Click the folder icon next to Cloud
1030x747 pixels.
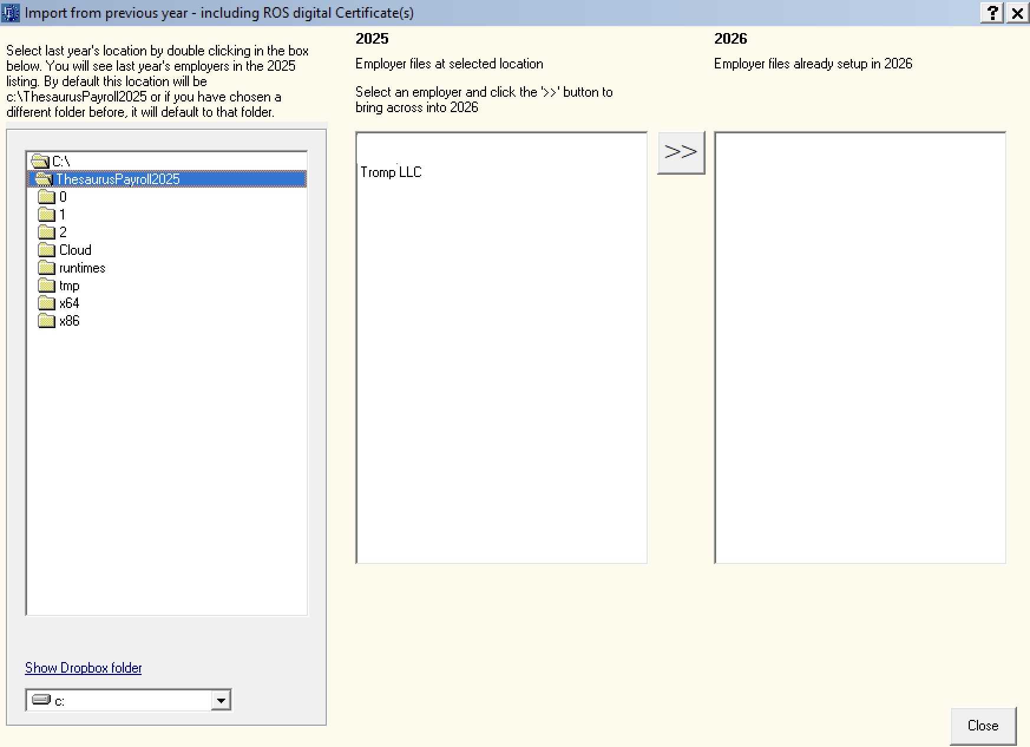pyautogui.click(x=46, y=250)
